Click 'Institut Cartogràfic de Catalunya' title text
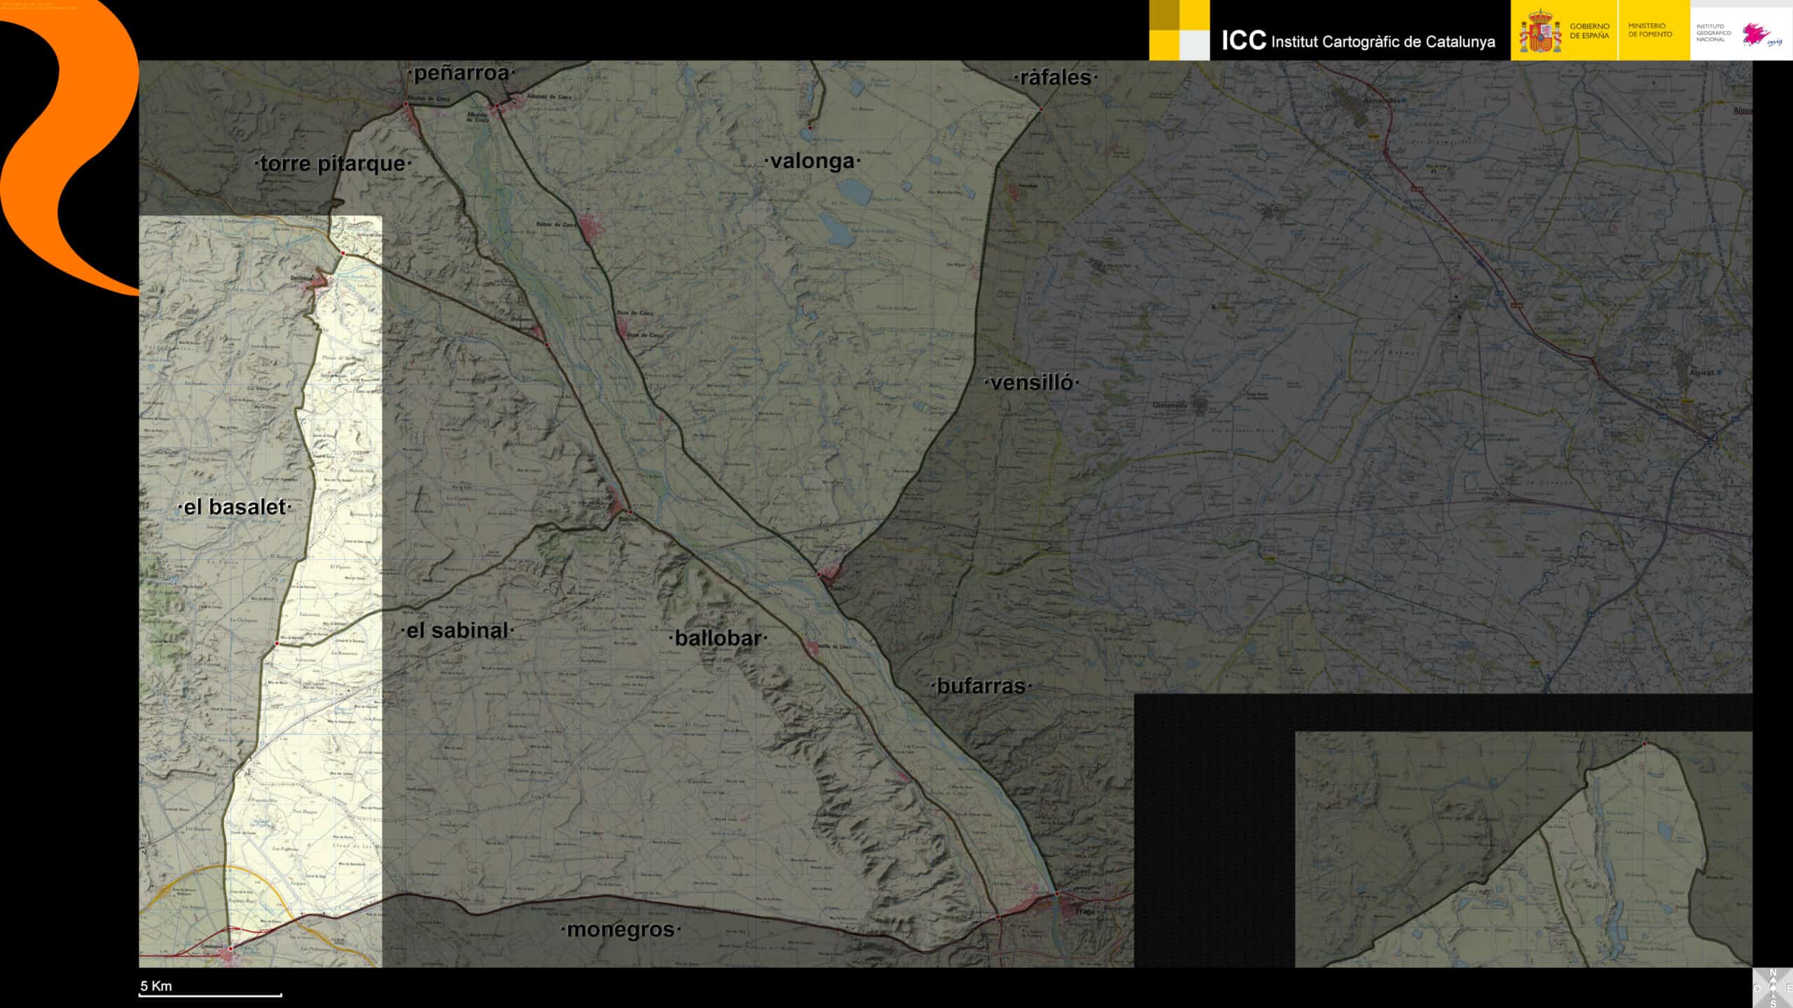1793x1008 pixels. click(1382, 41)
